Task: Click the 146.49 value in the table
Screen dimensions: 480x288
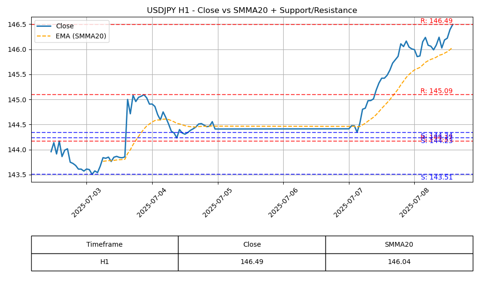Action: 252,262
